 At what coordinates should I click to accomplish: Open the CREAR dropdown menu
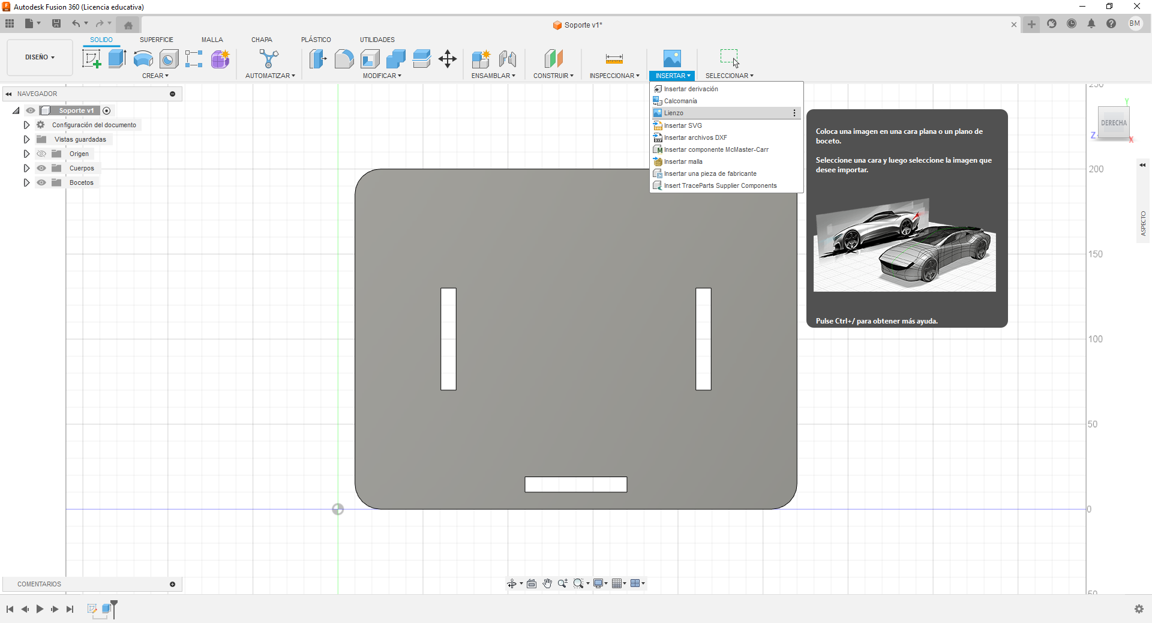[x=155, y=76]
